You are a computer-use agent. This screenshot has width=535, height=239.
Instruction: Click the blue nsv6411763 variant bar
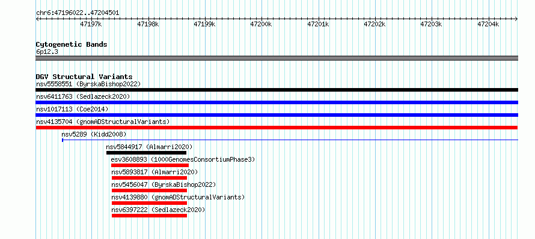(x=277, y=102)
